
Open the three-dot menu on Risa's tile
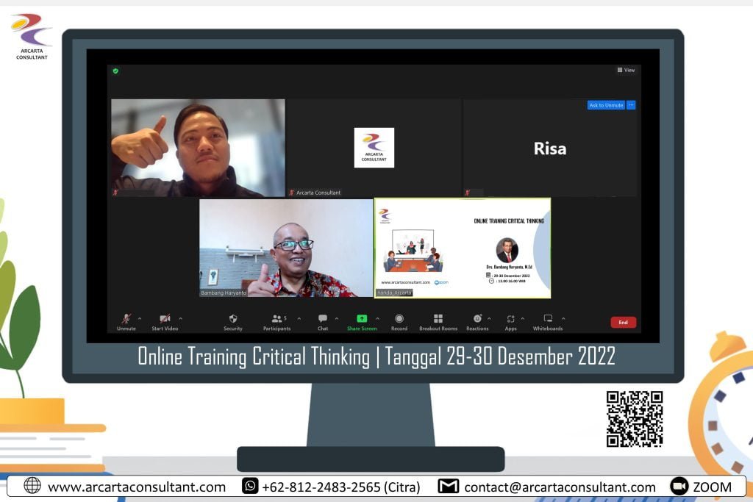pos(631,105)
